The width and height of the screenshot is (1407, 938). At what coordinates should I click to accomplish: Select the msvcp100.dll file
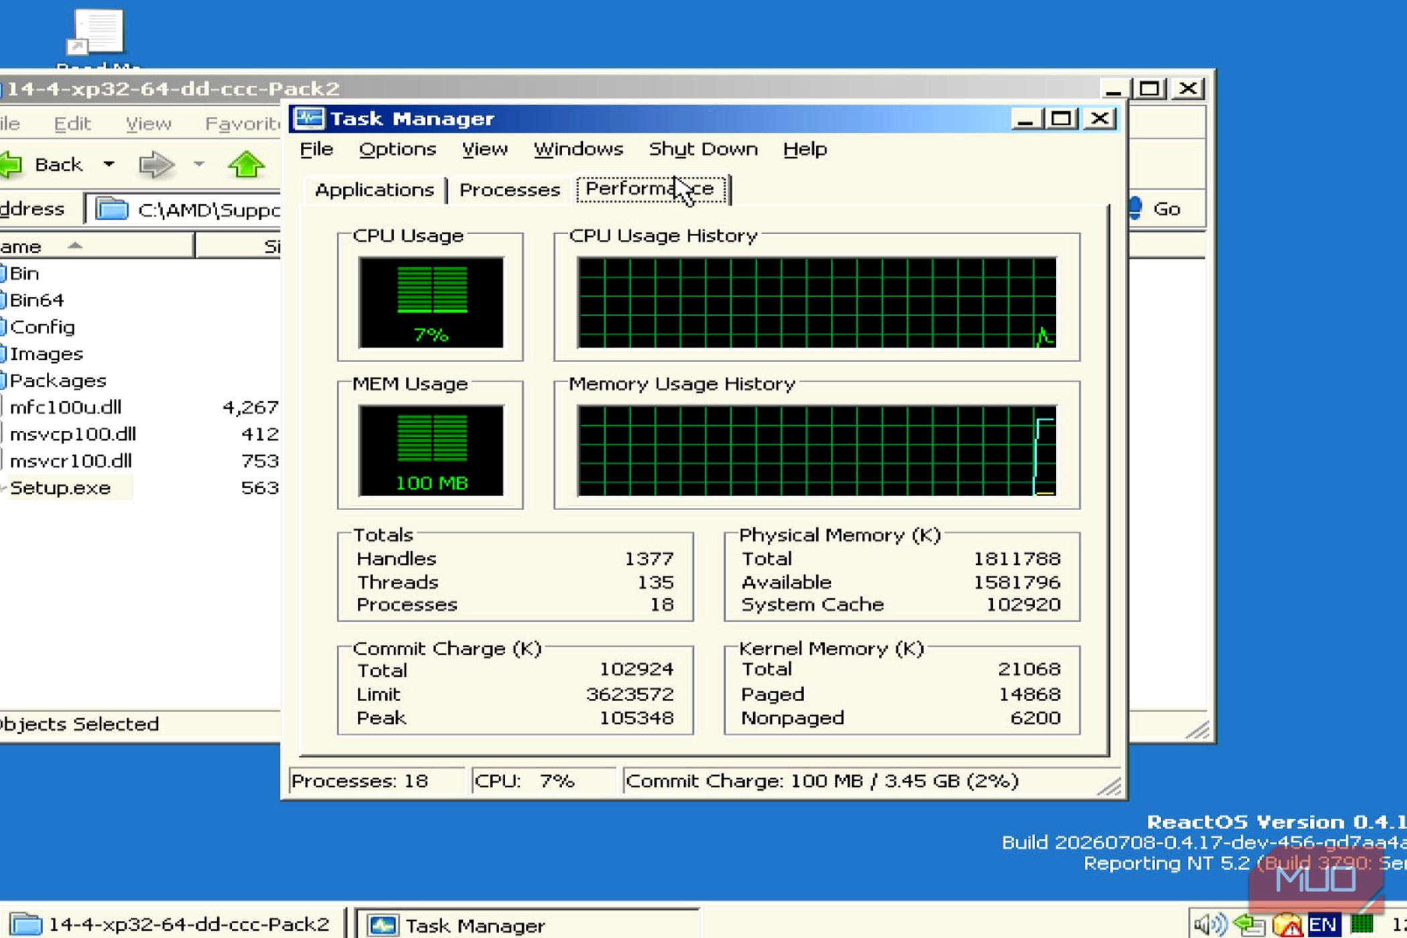68,434
